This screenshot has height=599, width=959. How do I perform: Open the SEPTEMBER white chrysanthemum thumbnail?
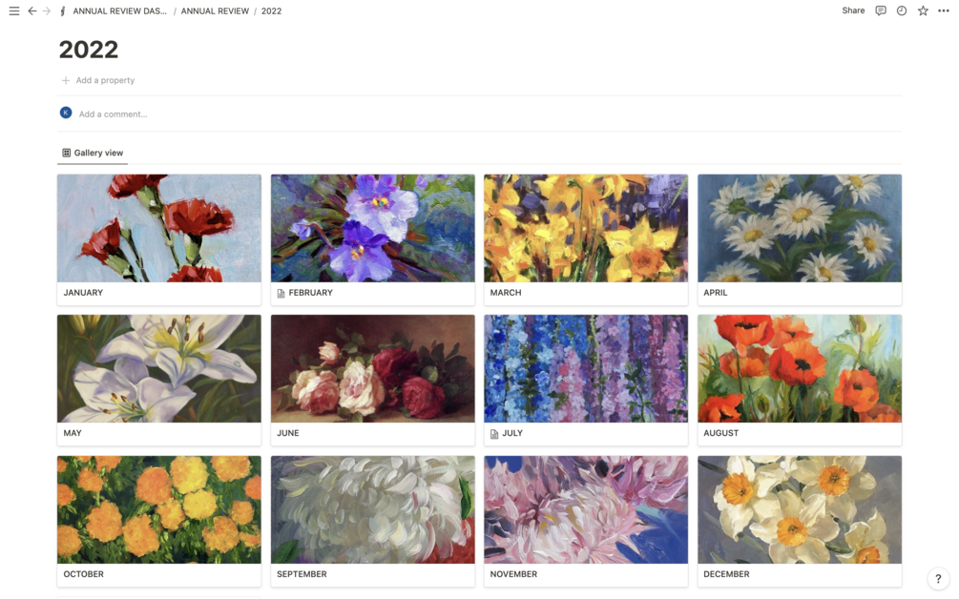click(x=372, y=509)
